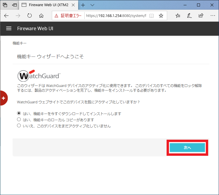This screenshot has width=219, height=195.
Task: Click set these tabs aside icon
Action: [14, 5]
